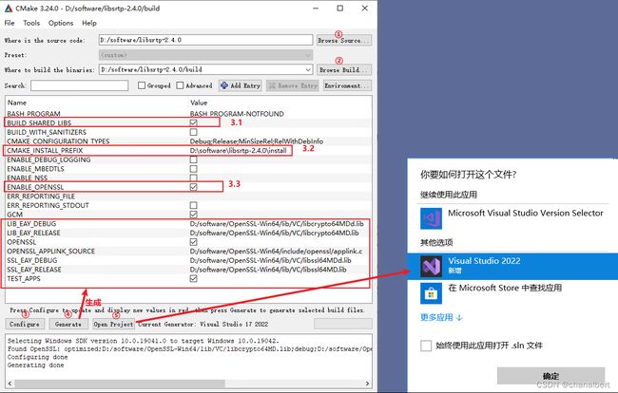
Task: Click the Generating done log line
Action: pyautogui.click(x=35, y=365)
